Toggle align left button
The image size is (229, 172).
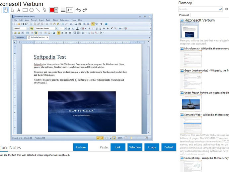(58, 33)
